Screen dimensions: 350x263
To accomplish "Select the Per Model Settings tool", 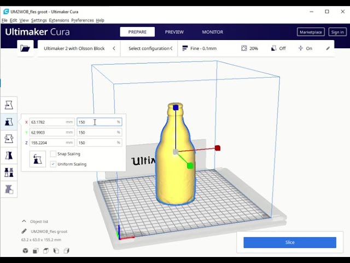I will [x=9, y=173].
